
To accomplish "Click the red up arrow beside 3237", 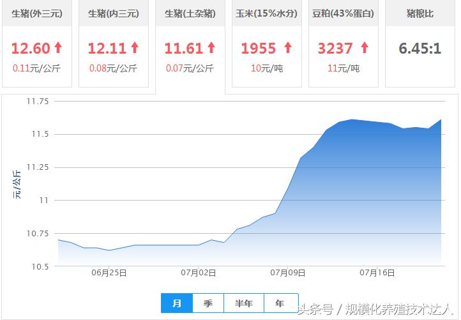I will [365, 48].
